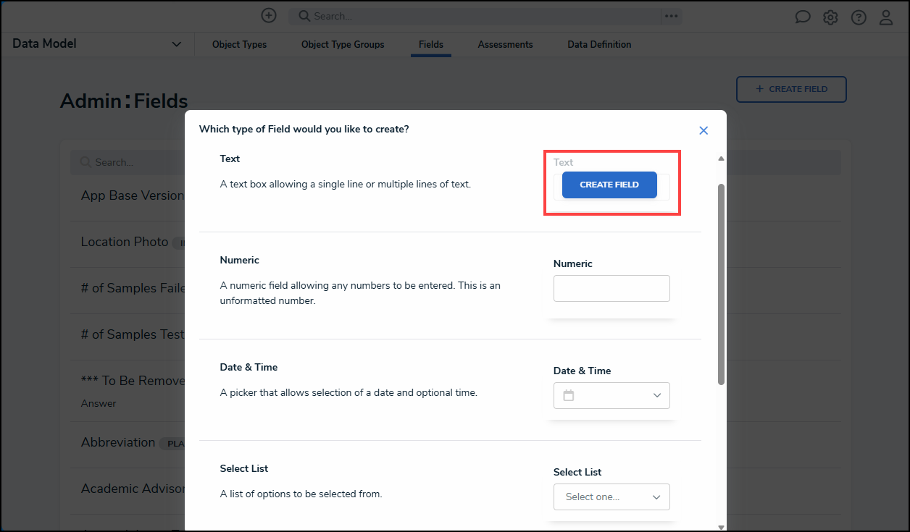Click the Numeric preview input field
Image resolution: width=910 pixels, height=532 pixels.
point(611,288)
